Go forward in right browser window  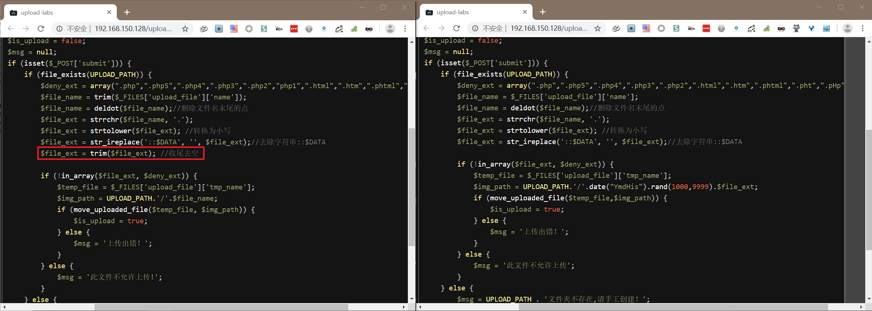pyautogui.click(x=442, y=28)
